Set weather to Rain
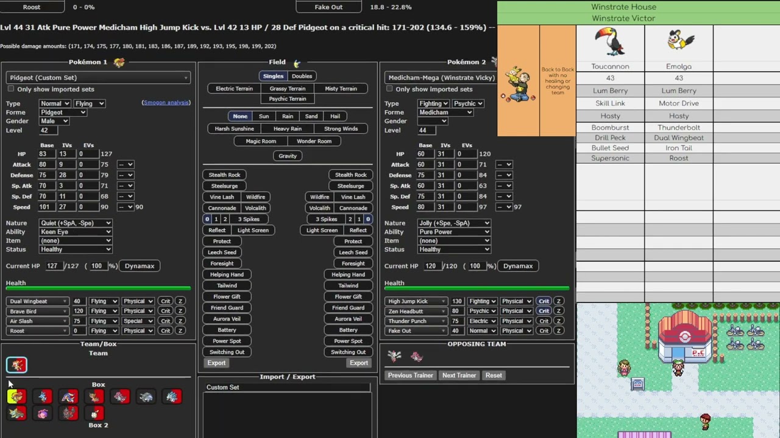 pos(288,116)
